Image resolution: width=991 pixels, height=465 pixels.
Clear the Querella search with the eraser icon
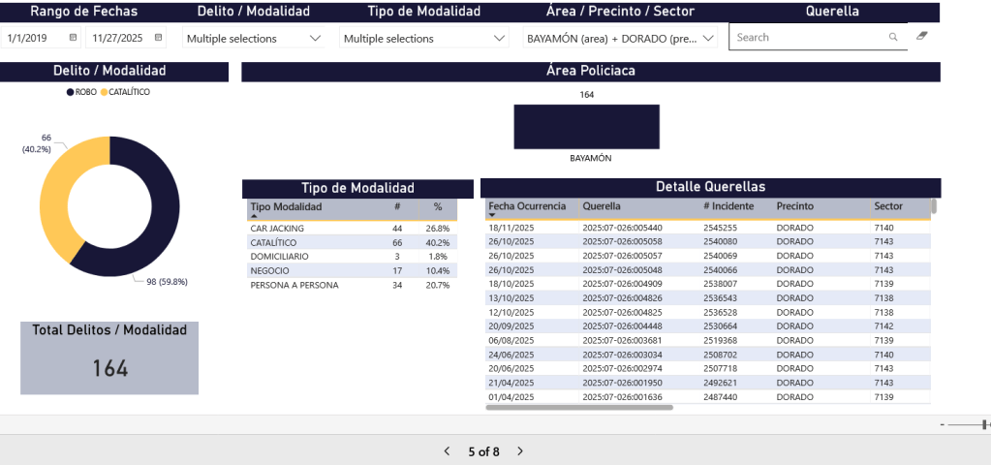(921, 36)
